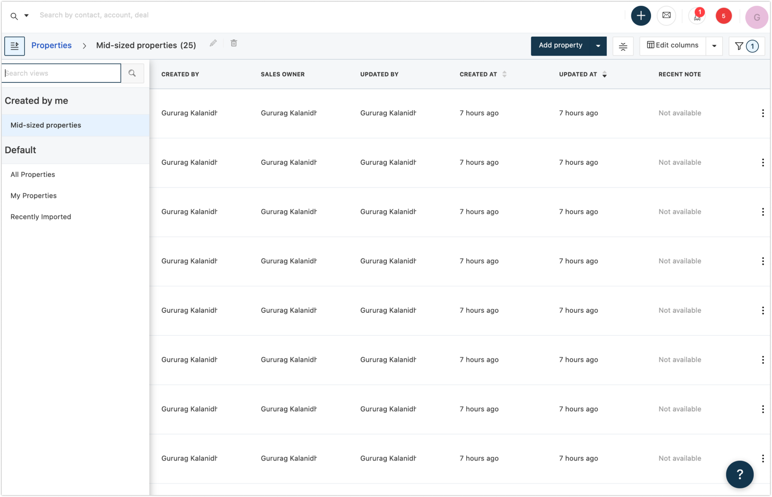Collapse the views sidebar panel
The height and width of the screenshot is (497, 772).
pyautogui.click(x=15, y=46)
